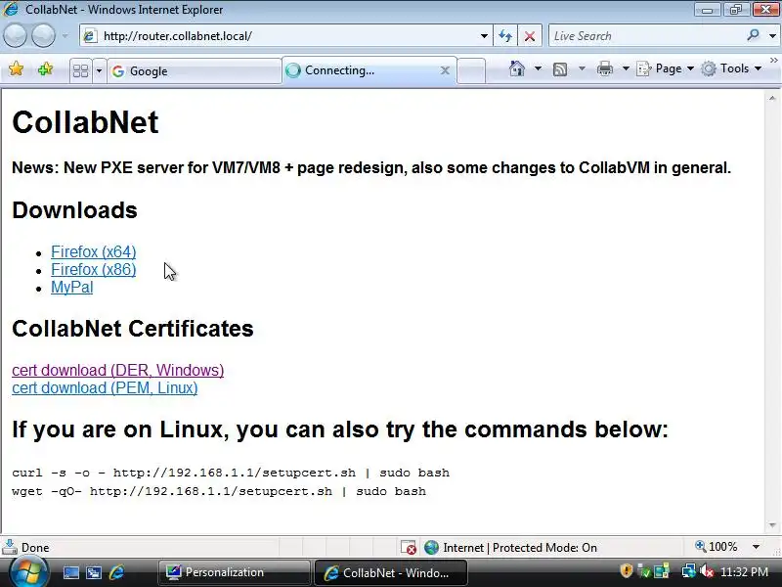Refresh the page with the Refresh icon

(505, 36)
